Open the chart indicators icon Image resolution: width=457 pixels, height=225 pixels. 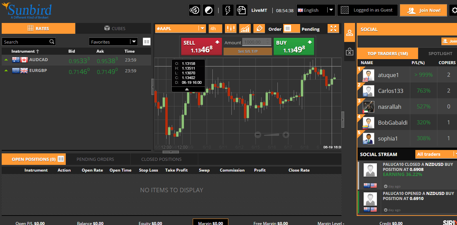click(x=245, y=29)
